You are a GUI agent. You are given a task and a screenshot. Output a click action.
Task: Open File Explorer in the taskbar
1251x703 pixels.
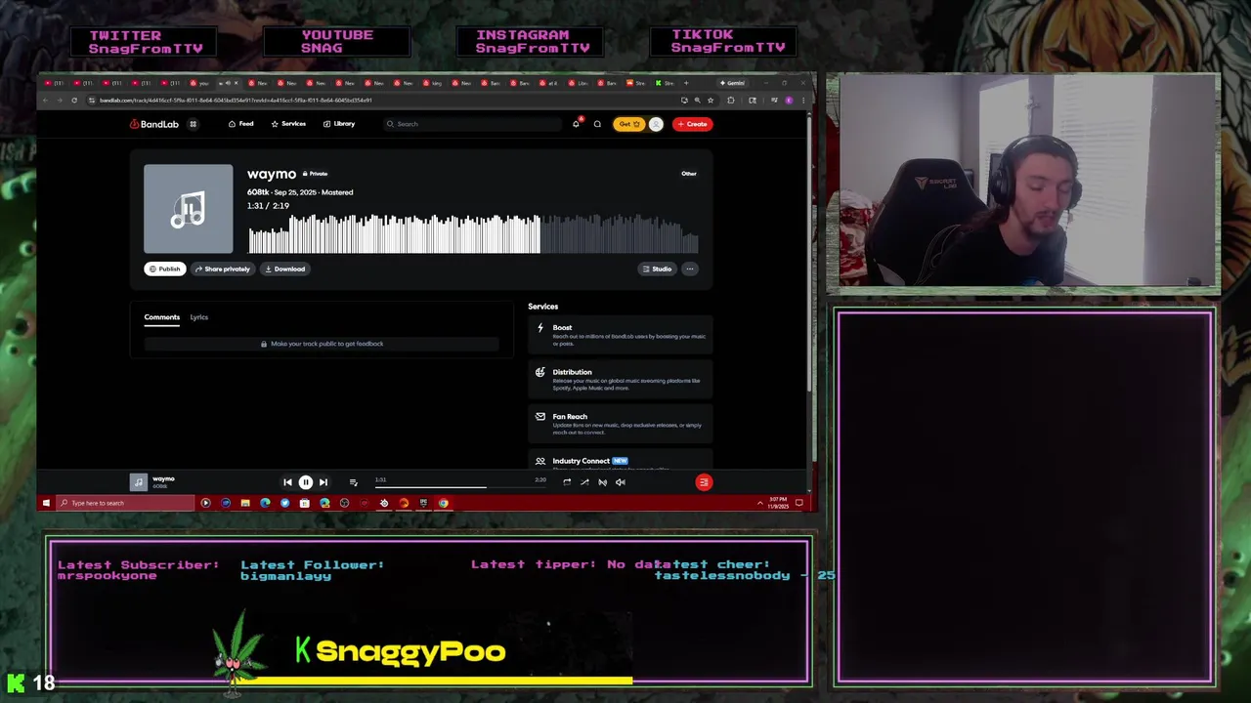(244, 503)
